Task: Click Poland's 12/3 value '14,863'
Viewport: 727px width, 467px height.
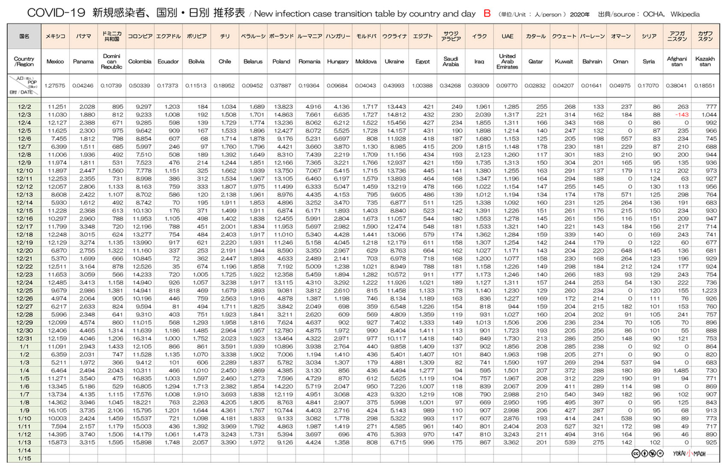Action: tap(284, 114)
